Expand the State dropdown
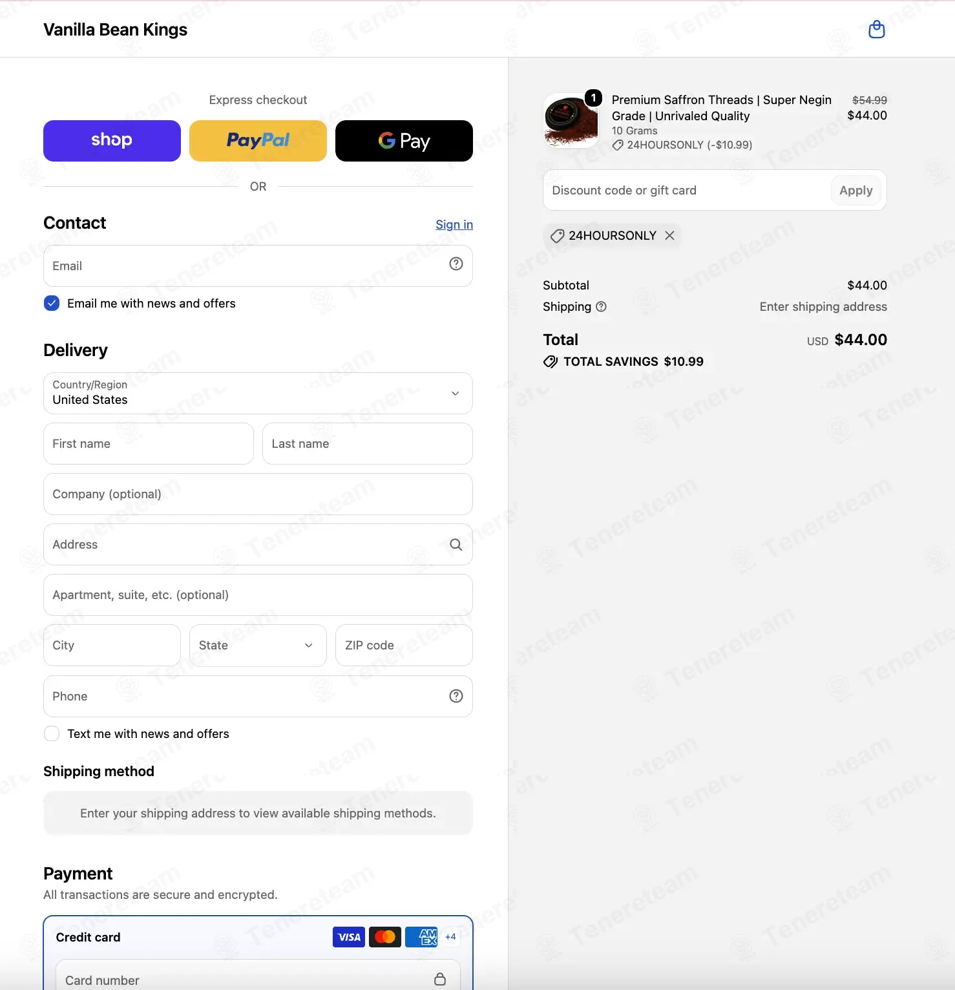Image resolution: width=955 pixels, height=990 pixels. (258, 646)
